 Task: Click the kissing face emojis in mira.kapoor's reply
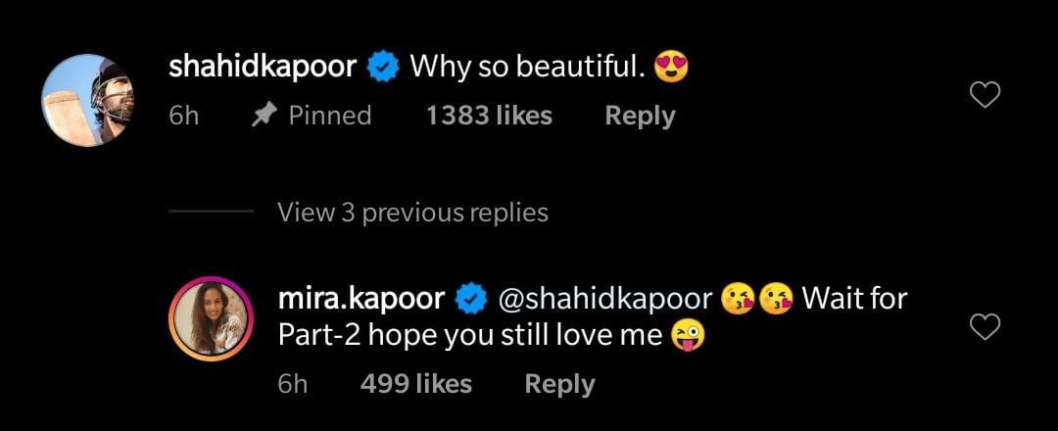756,298
